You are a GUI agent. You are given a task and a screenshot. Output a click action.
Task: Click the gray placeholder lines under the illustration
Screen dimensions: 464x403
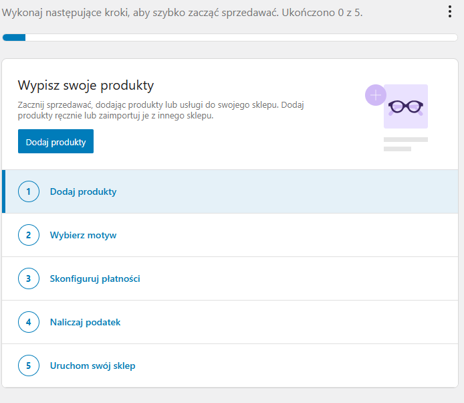click(404, 144)
